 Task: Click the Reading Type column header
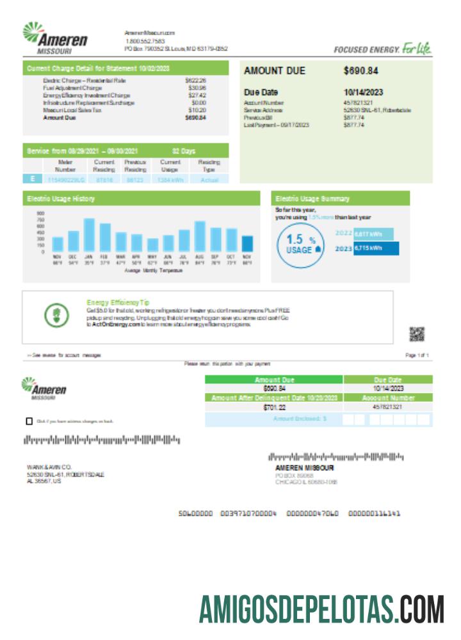click(209, 166)
